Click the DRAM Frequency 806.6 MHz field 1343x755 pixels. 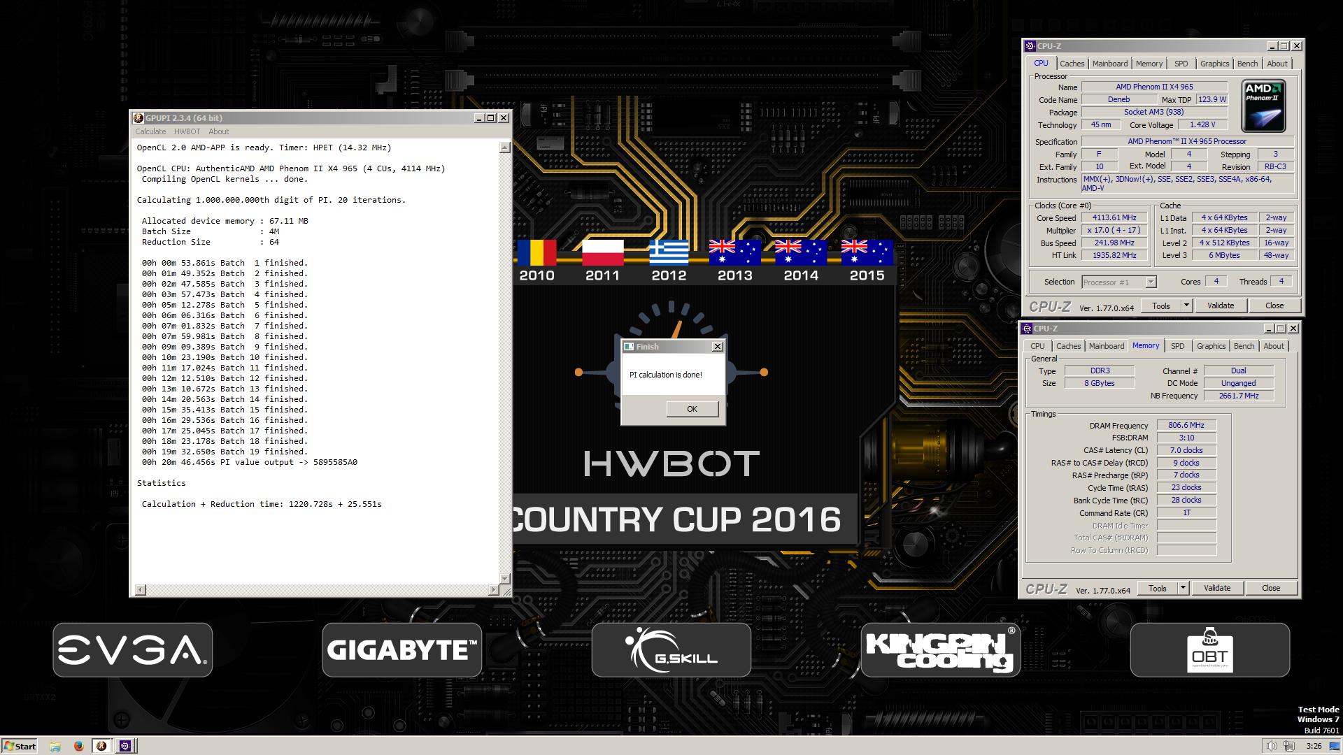[x=1186, y=425]
